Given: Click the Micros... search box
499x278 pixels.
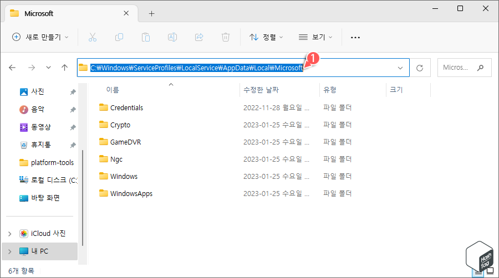Looking at the screenshot, I should 464,68.
